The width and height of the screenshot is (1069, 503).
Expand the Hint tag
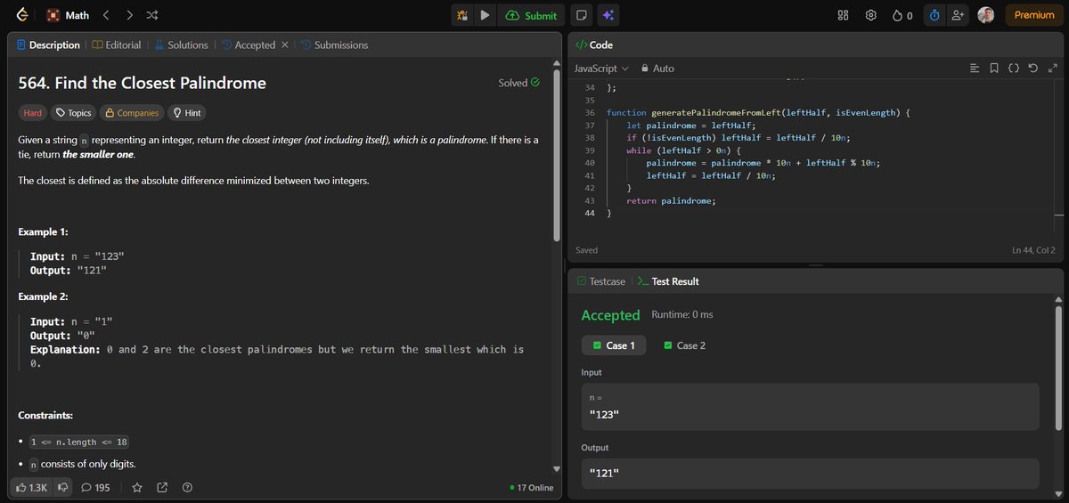pos(187,113)
